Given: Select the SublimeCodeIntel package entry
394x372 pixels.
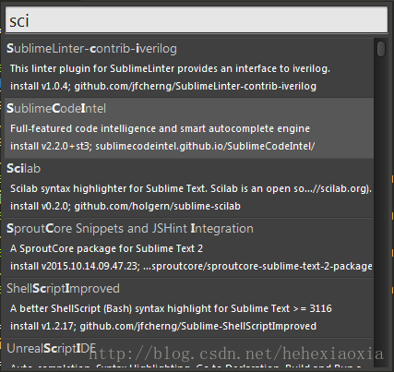Looking at the screenshot, I should pyautogui.click(x=189, y=128).
